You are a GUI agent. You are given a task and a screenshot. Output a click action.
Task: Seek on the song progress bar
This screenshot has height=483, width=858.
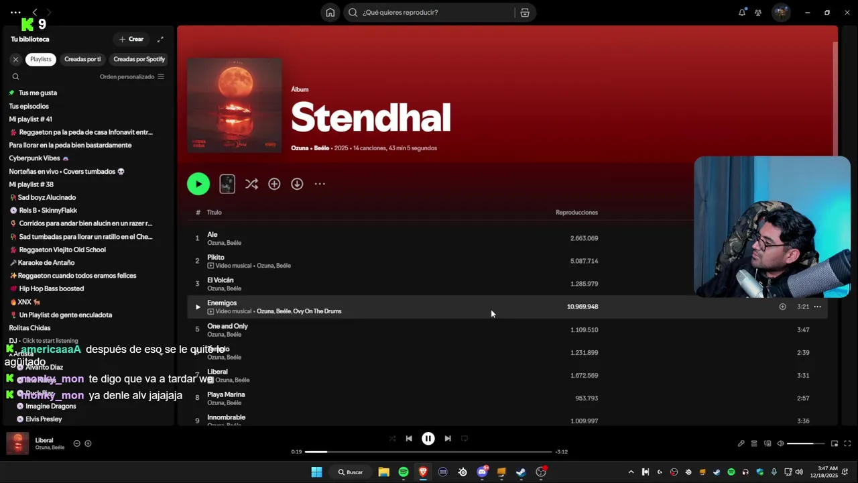428,451
